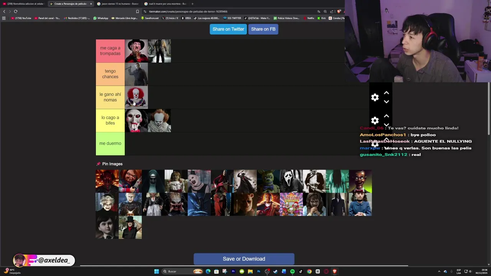Select the yellow 'lo cago a bifes' tier label
This screenshot has height=276, width=491.
tap(110, 120)
